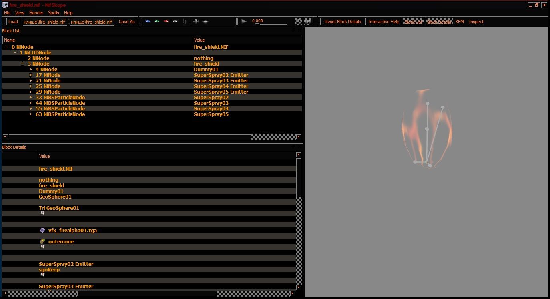This screenshot has width=550, height=299.
Task: Expand the 55 NiBSParticleNode SuperSpray04 row
Action: pyautogui.click(x=31, y=108)
